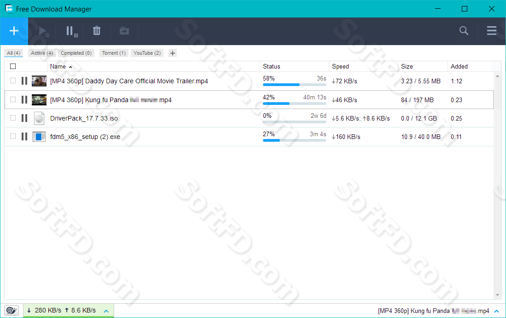Switch to the All (4) tab

click(x=13, y=53)
